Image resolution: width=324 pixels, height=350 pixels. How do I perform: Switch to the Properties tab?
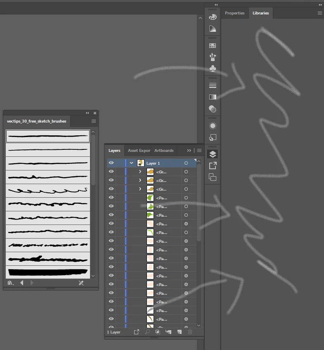coord(234,13)
